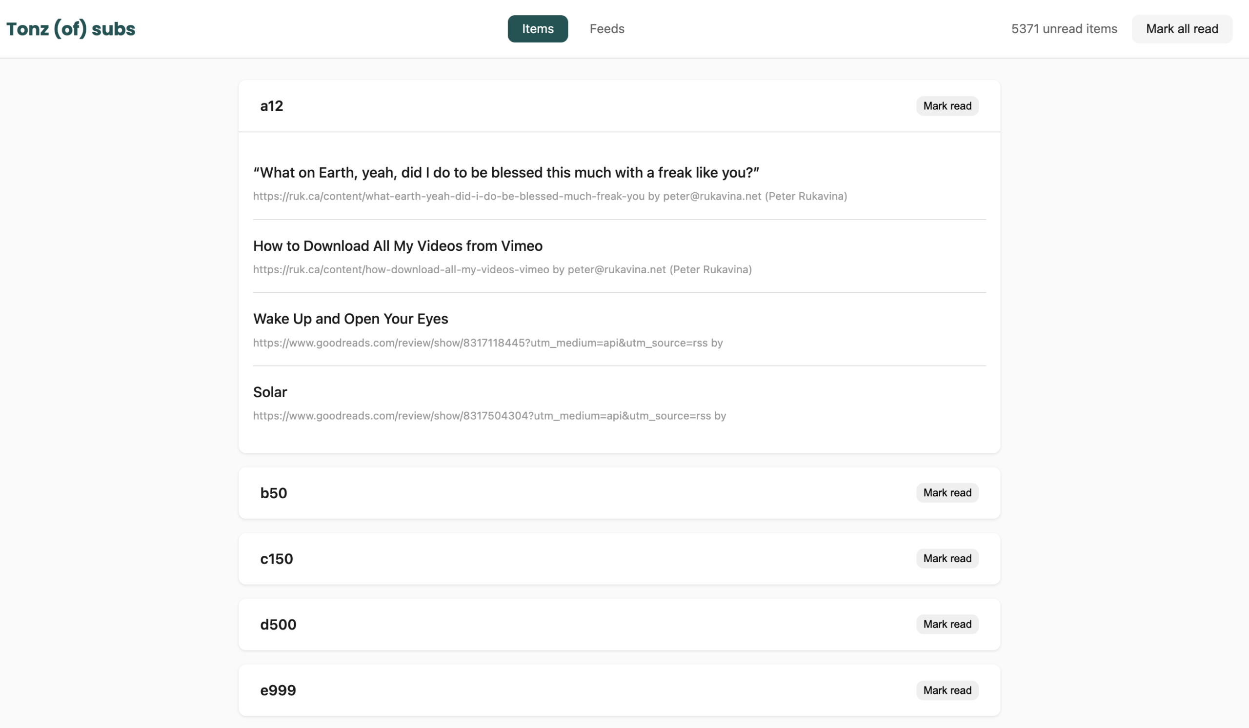The image size is (1249, 728).
Task: Switch to the Feeds tab
Action: point(606,29)
